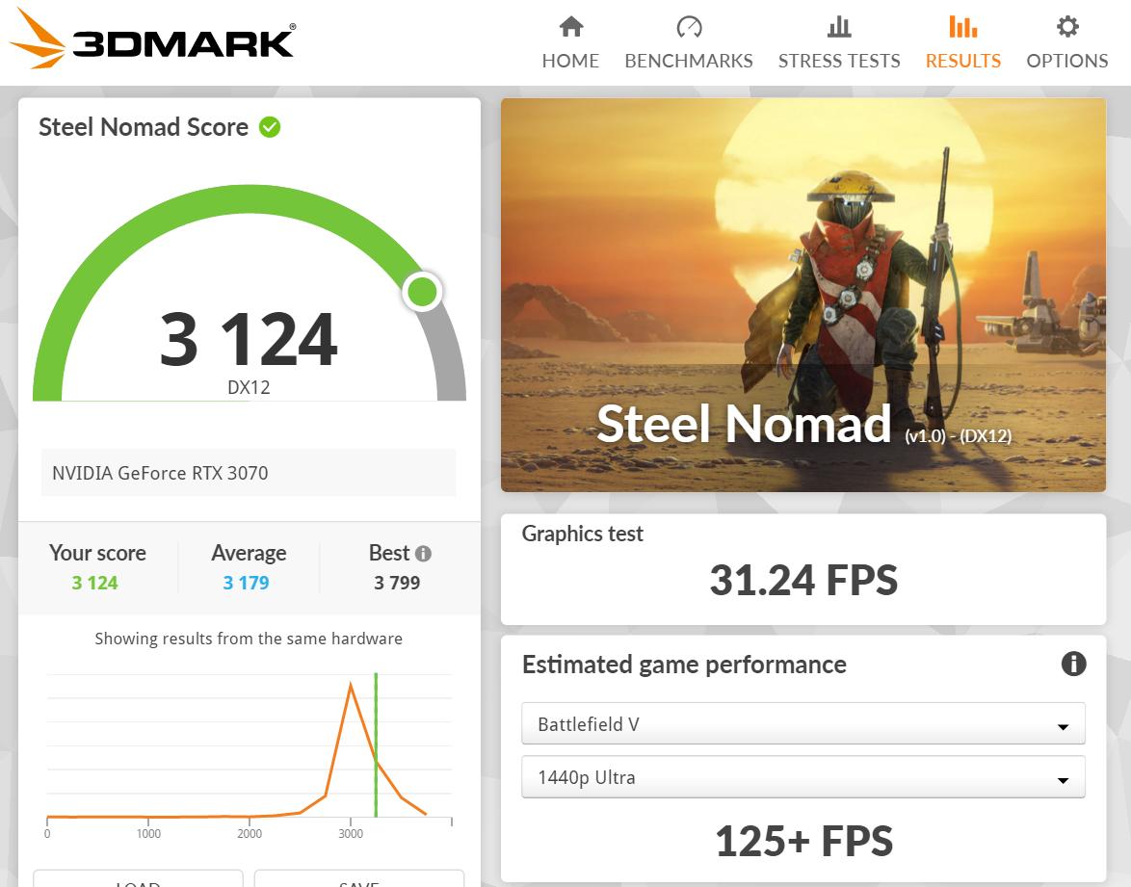Click the 3DMark logo

(152, 39)
